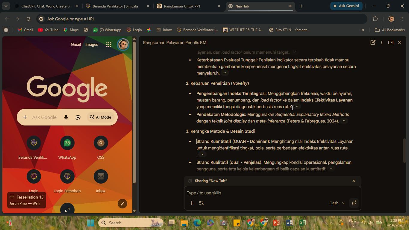
Task: Start a new chat in Gemini panel
Action: [x=373, y=43]
